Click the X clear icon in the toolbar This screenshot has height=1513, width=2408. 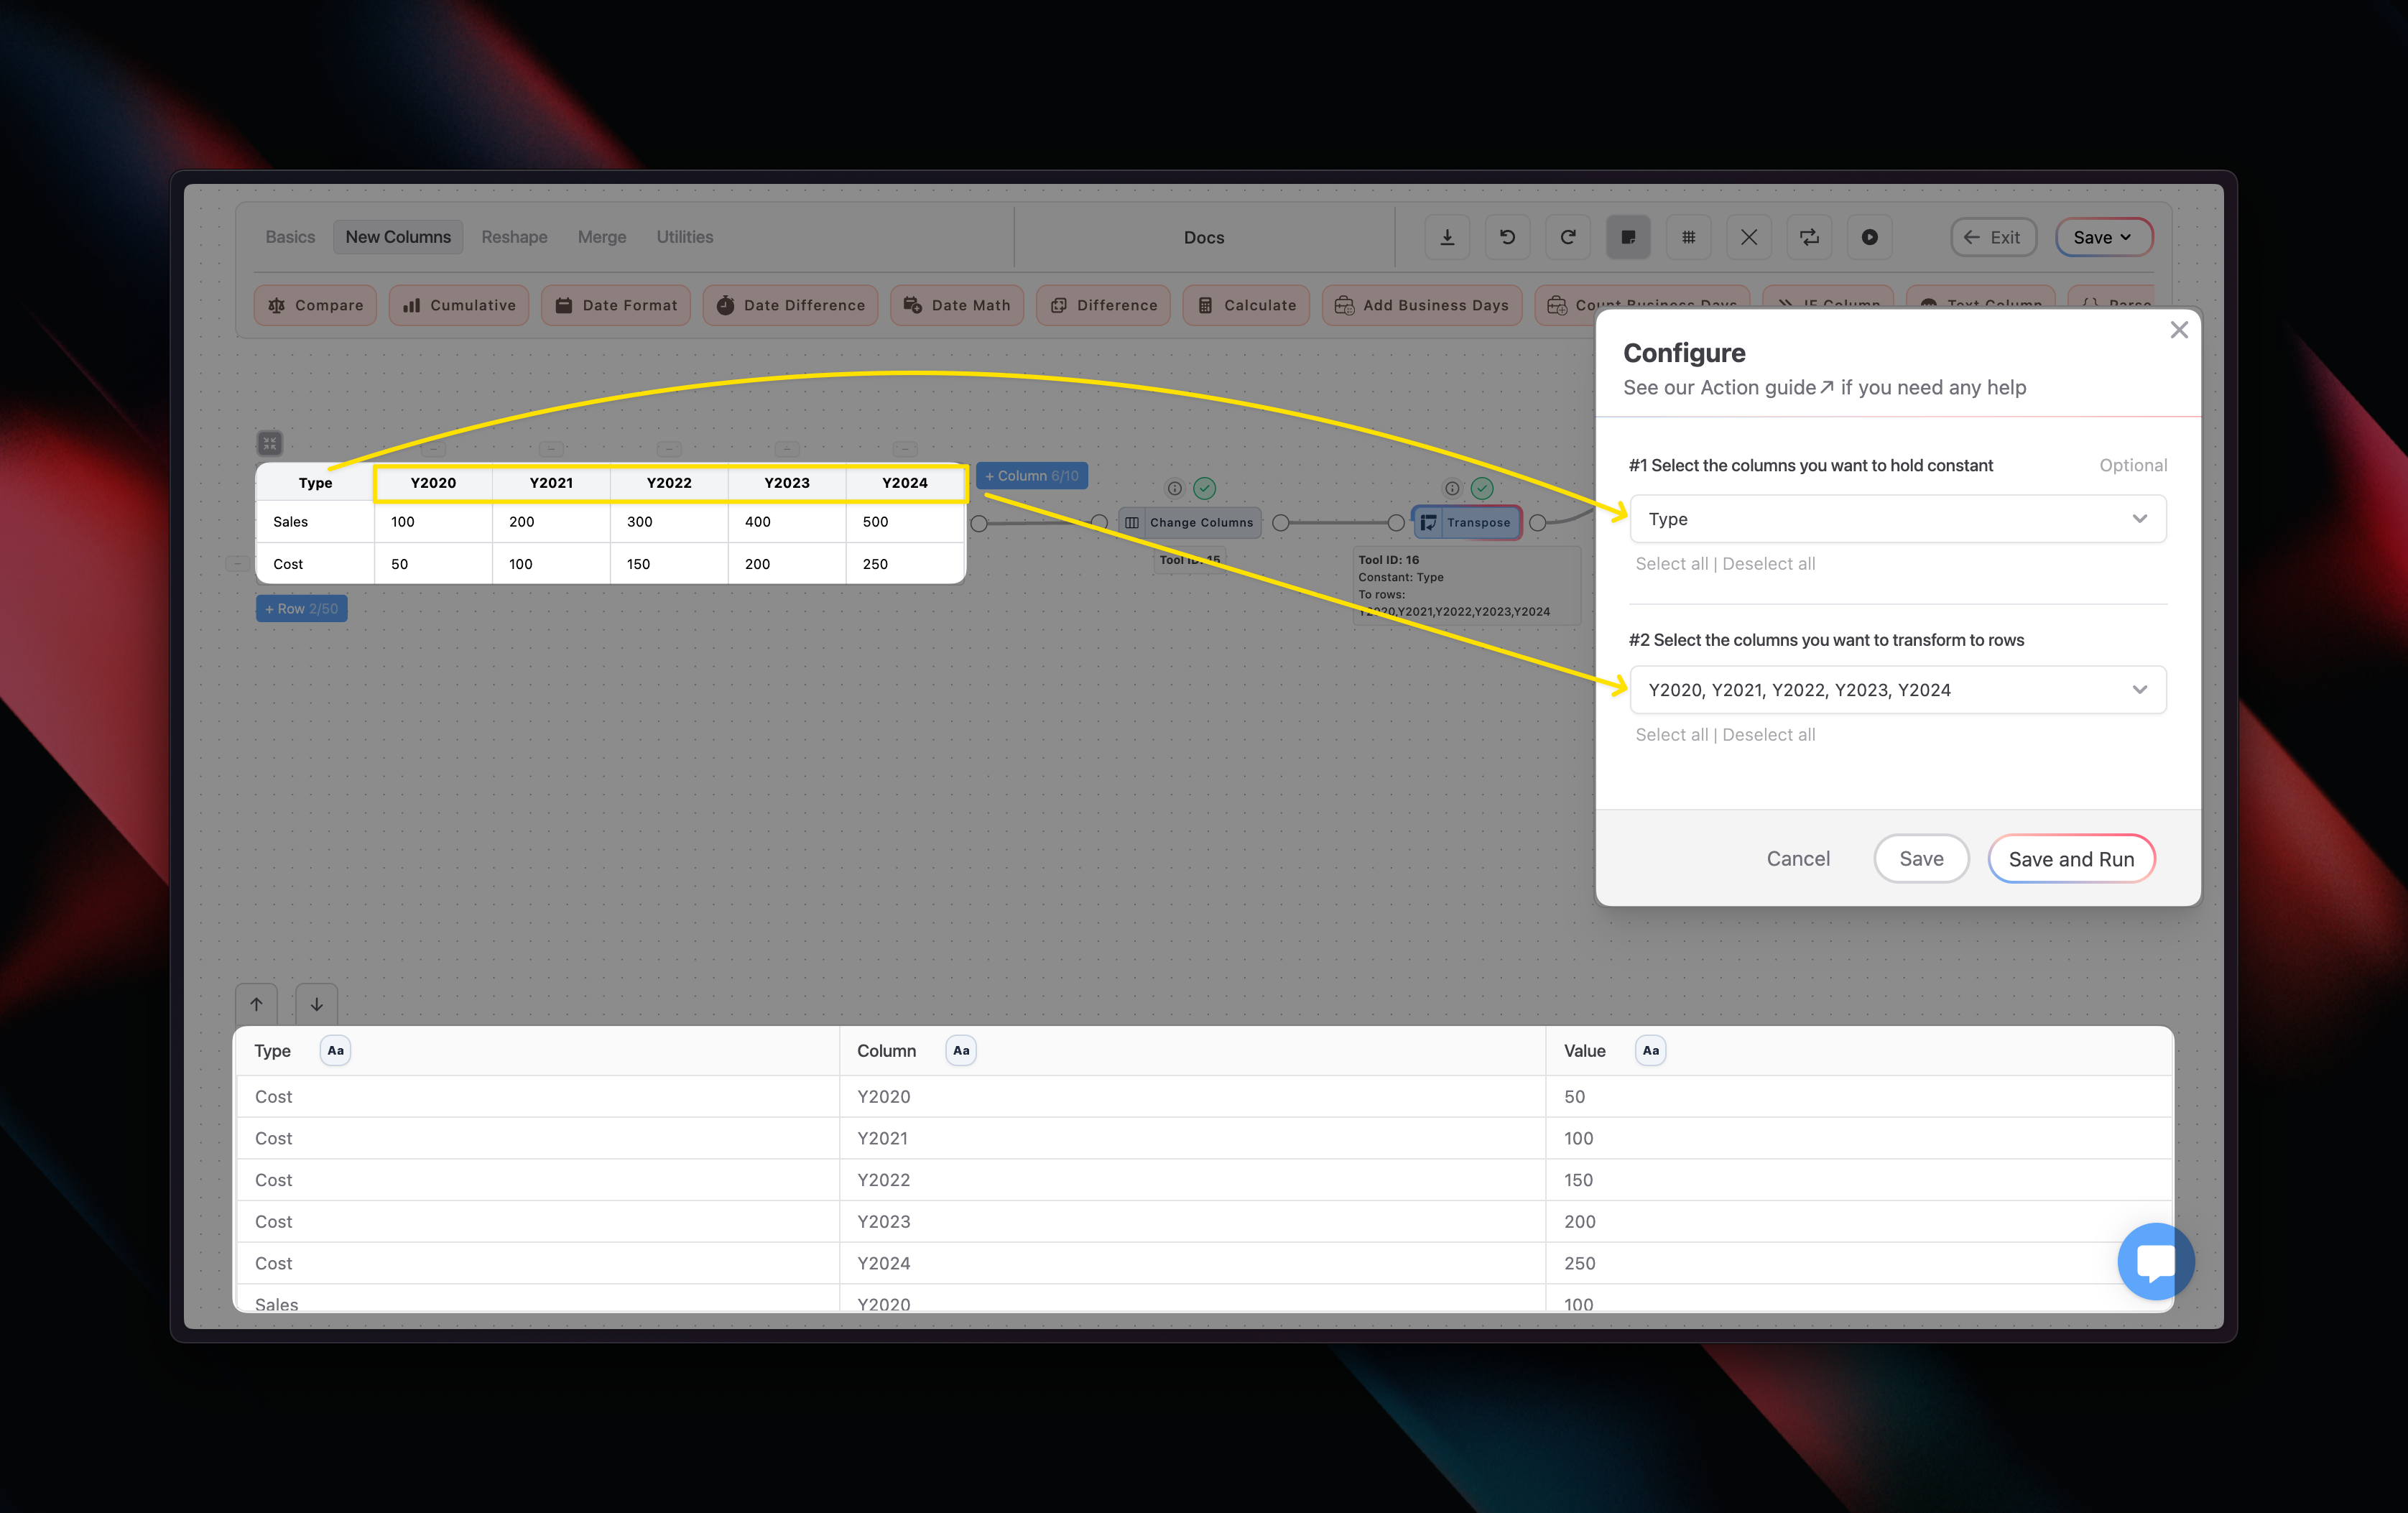[1749, 237]
